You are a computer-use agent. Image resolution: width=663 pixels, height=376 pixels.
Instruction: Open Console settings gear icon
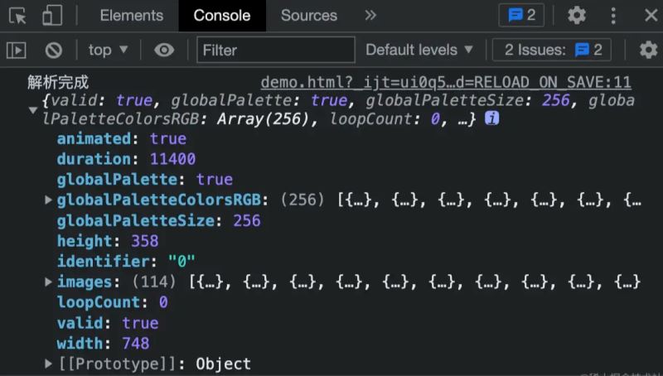coord(648,51)
